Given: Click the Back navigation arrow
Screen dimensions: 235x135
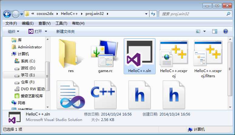Looking at the screenshot, I should coord(7,14).
